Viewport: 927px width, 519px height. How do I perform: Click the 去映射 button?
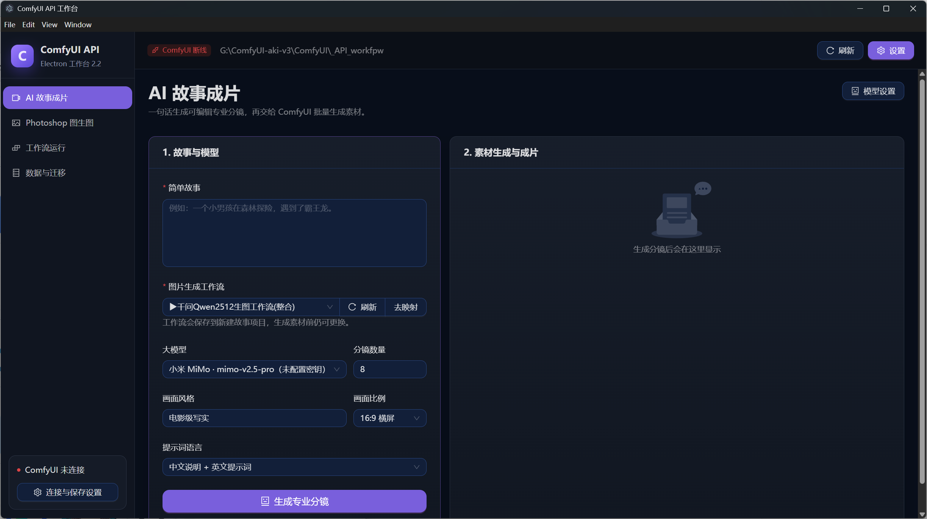coord(406,307)
